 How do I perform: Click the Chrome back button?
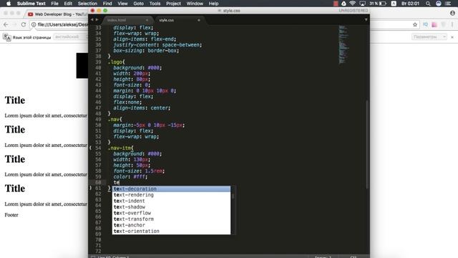(6, 24)
